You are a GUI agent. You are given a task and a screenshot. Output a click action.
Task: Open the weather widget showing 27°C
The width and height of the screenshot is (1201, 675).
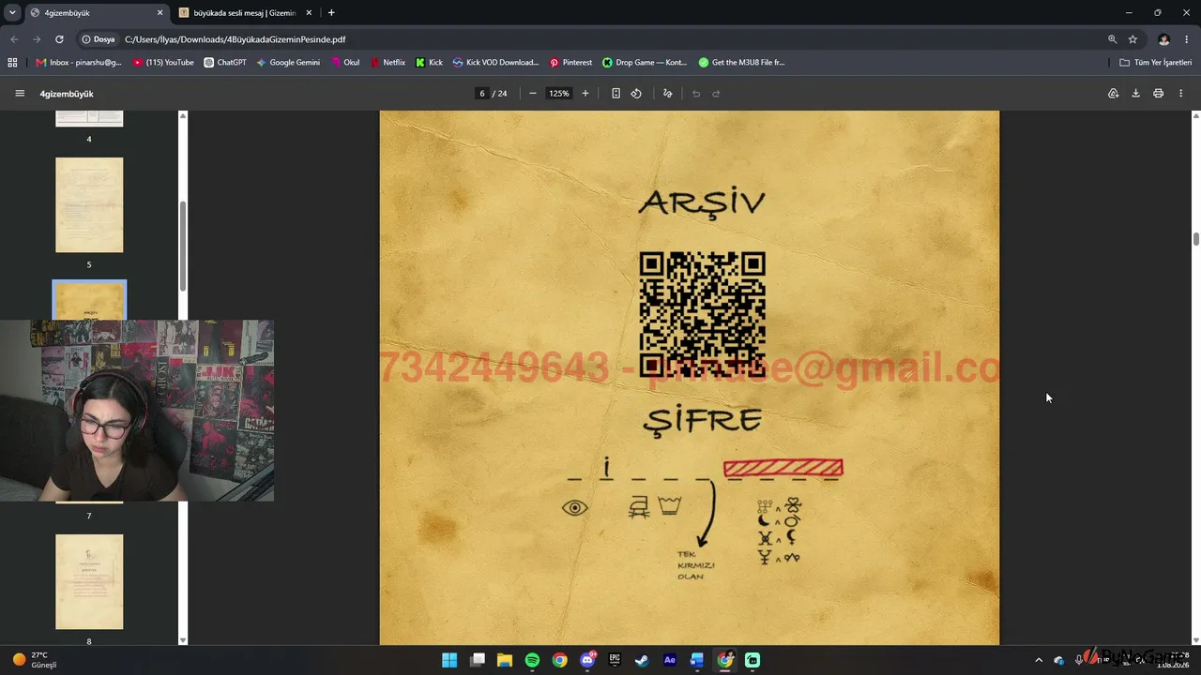pyautogui.click(x=35, y=660)
